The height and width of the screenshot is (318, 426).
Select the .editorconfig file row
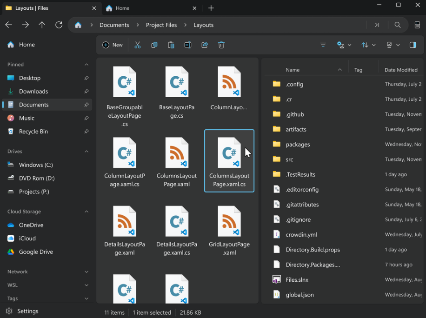[x=344, y=190]
